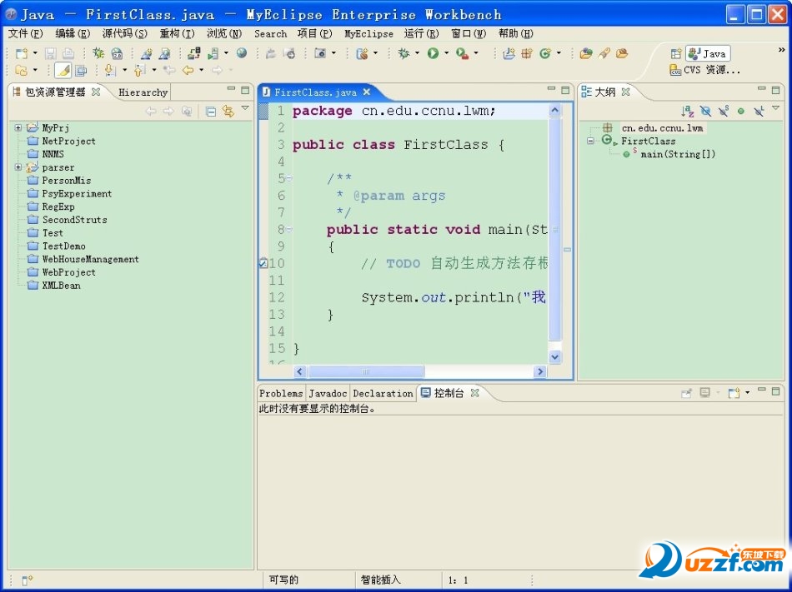This screenshot has width=792, height=592.
Task: Toggle Link with Editor in package explorer
Action: coord(228,111)
